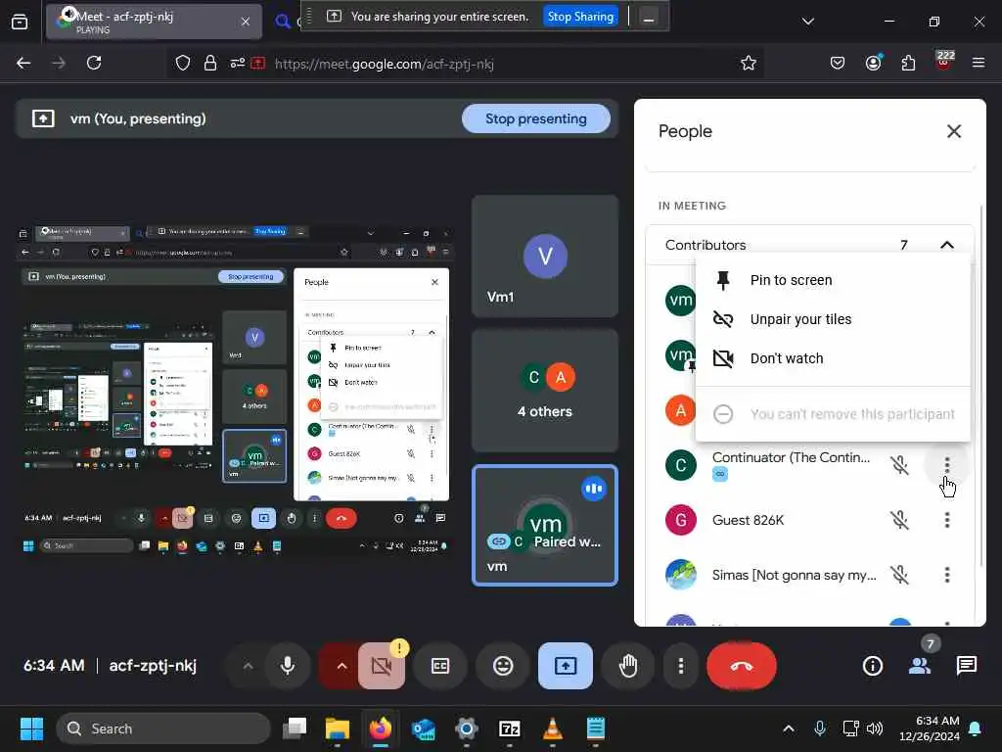Click Guest 826K muted microphone icon
Screen dimensions: 1002x752
tap(900, 520)
